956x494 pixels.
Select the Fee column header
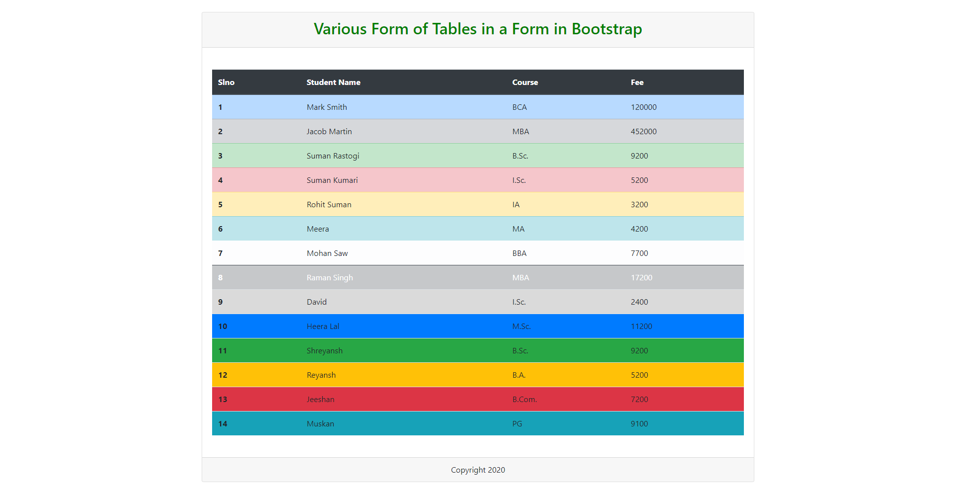click(637, 82)
